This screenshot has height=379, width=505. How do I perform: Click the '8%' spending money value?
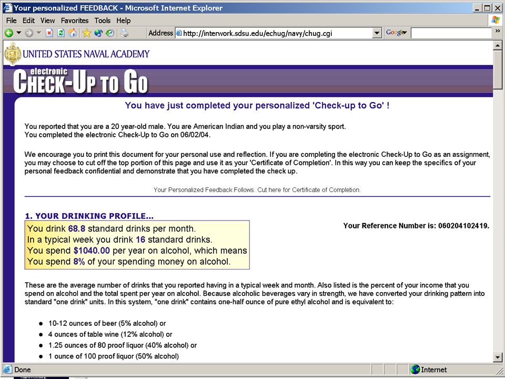[x=79, y=262]
